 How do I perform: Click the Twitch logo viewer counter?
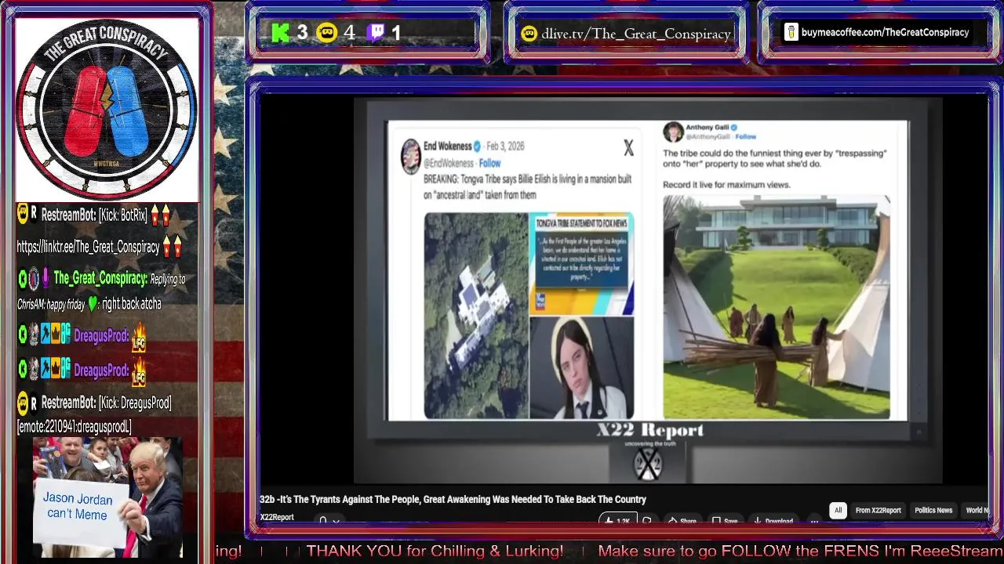coord(376,33)
